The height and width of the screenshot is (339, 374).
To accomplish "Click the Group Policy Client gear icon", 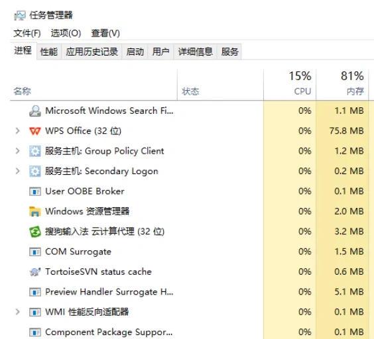I will coord(35,151).
